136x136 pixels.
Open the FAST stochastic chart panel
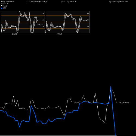[23, 22]
